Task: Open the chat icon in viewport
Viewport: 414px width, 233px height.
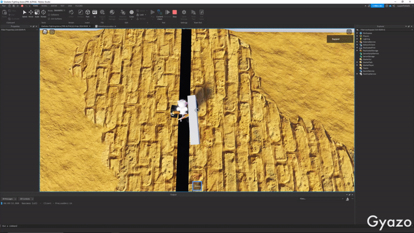Action: point(52,32)
